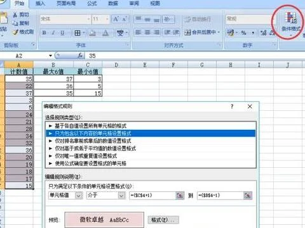Apply the Comma Style number format

click(x=253, y=33)
